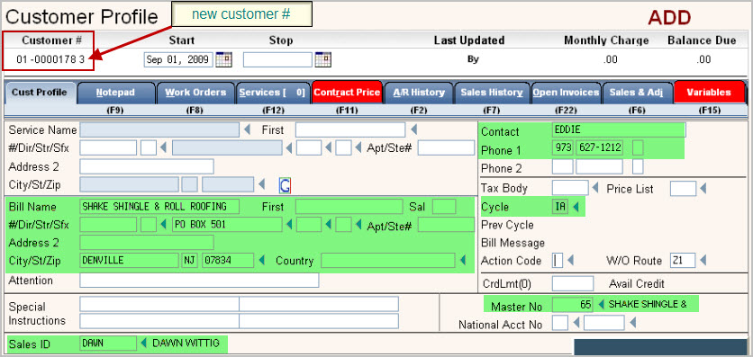Open the Work Orders tab
The width and height of the screenshot is (753, 357).
pos(195,93)
